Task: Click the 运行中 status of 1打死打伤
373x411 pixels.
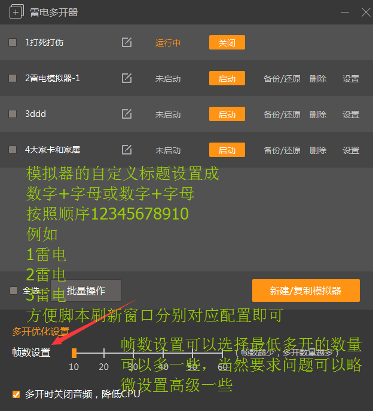Action: point(168,43)
